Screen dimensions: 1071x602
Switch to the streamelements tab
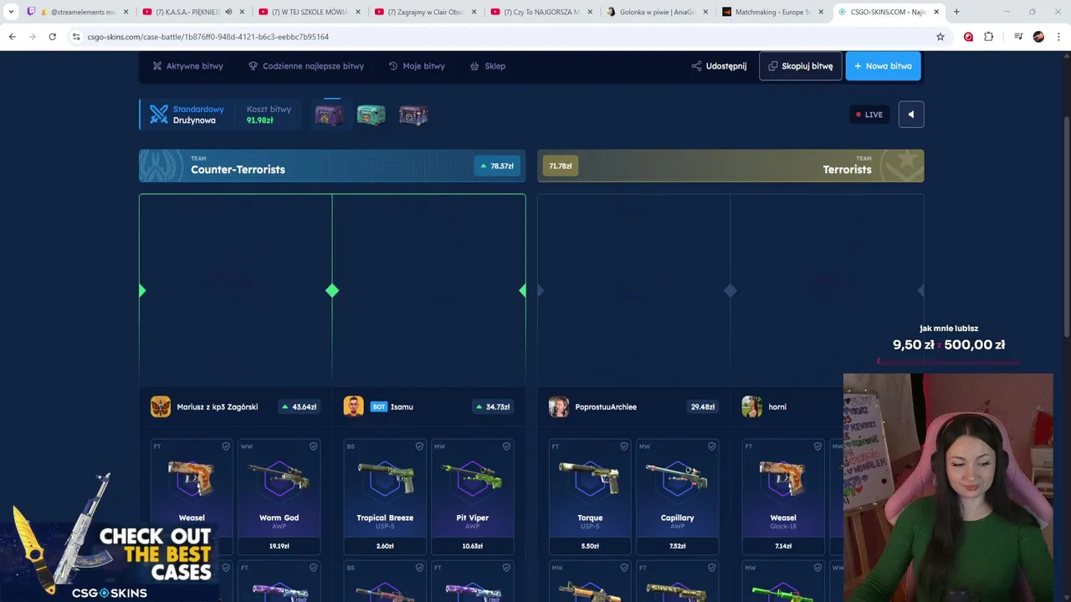click(78, 12)
